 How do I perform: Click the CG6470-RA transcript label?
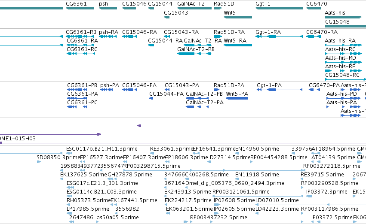point(322,32)
